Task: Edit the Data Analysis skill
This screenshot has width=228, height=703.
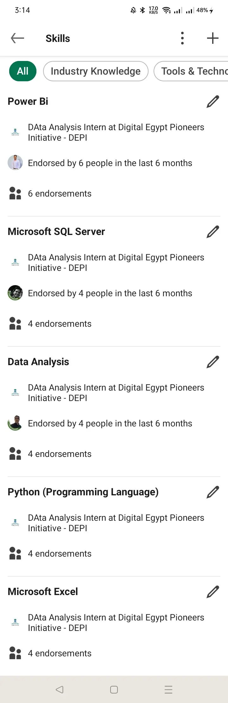Action: [212, 362]
